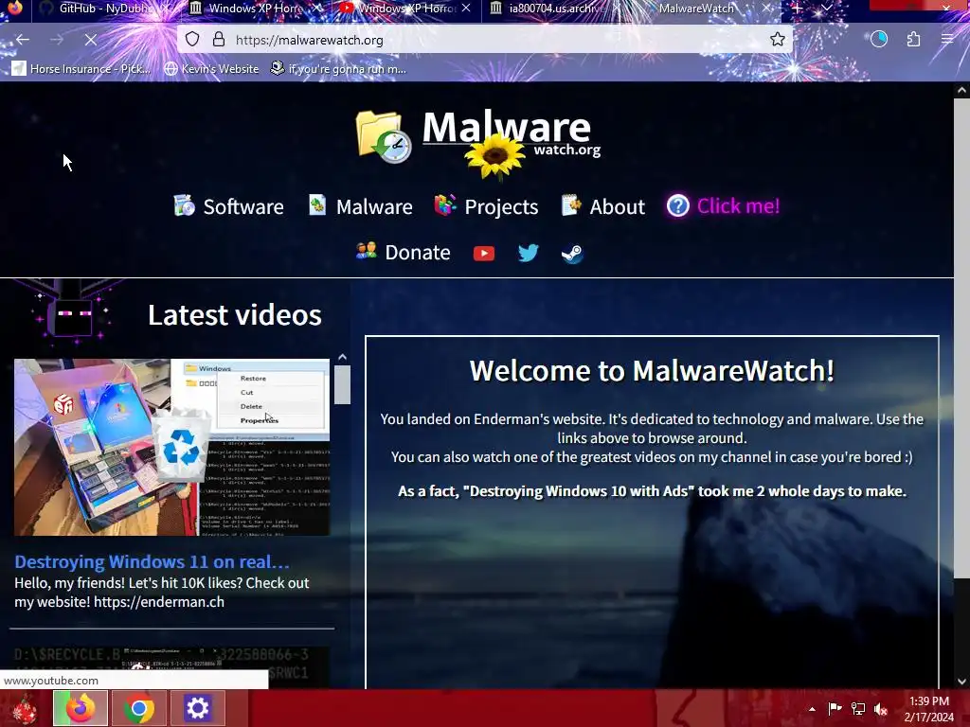Click the Software disc icon
Image resolution: width=970 pixels, height=727 pixels.
tap(184, 205)
